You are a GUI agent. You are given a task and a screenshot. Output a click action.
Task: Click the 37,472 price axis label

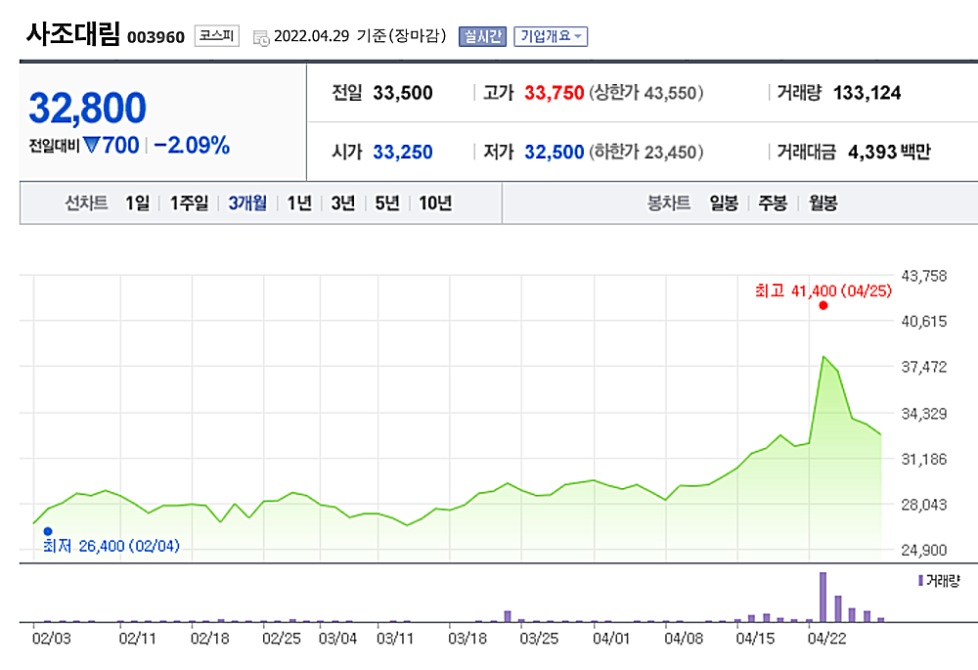click(x=924, y=367)
